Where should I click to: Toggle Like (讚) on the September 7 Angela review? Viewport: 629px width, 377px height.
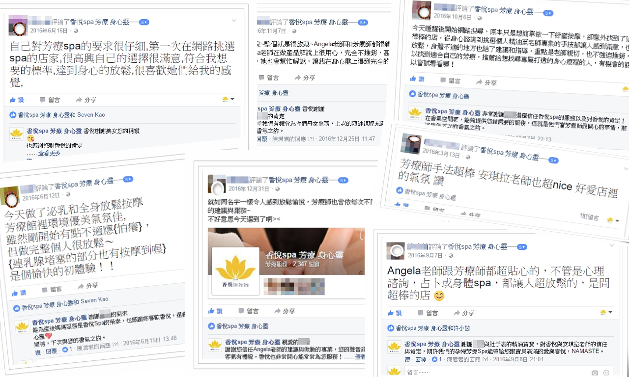395,313
